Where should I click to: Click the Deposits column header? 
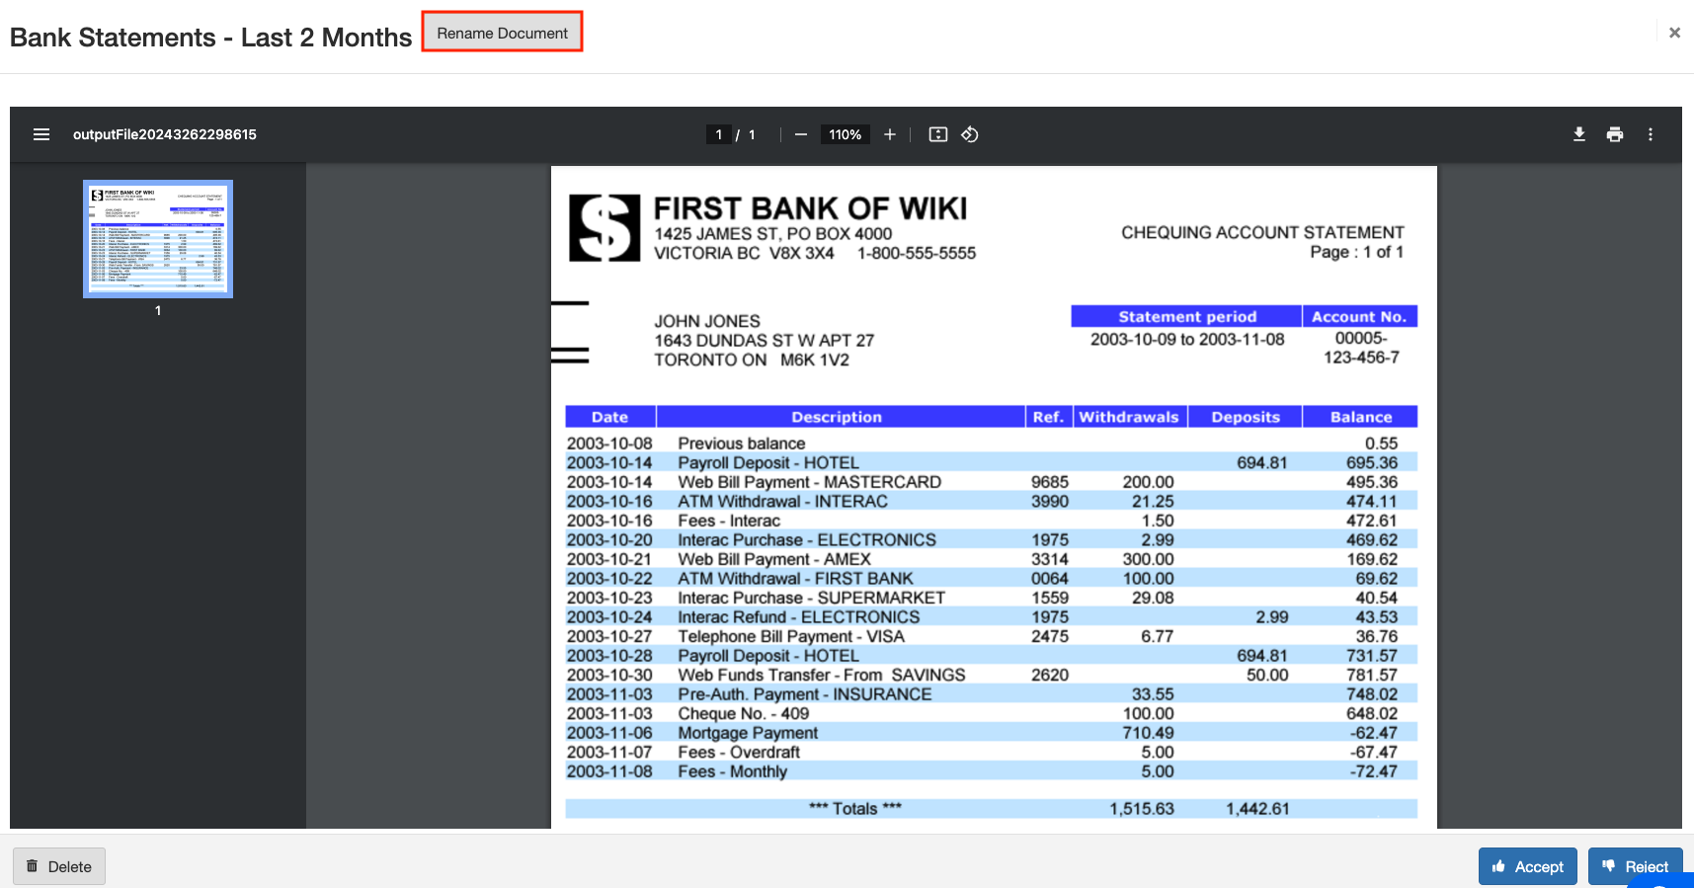point(1246,417)
